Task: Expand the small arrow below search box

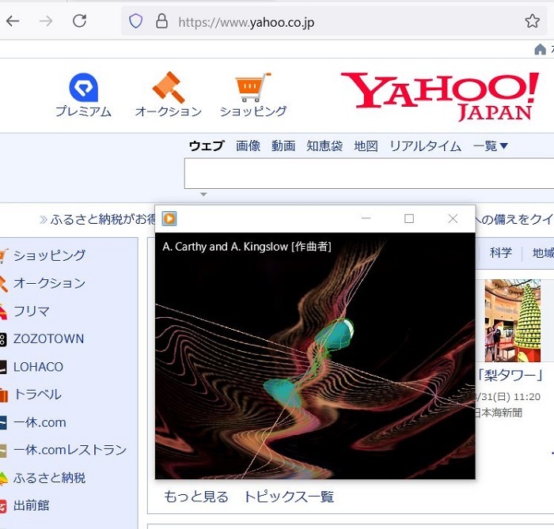Action: (203, 195)
